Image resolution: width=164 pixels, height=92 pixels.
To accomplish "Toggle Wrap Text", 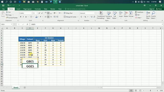I will pyautogui.click(x=68, y=13).
